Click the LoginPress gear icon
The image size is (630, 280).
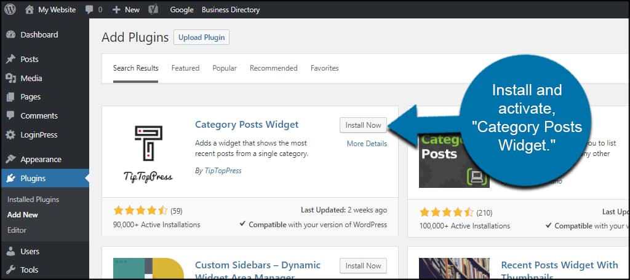[11, 135]
